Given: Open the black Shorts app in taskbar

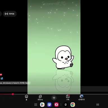Looking at the screenshot, I should [66, 105].
